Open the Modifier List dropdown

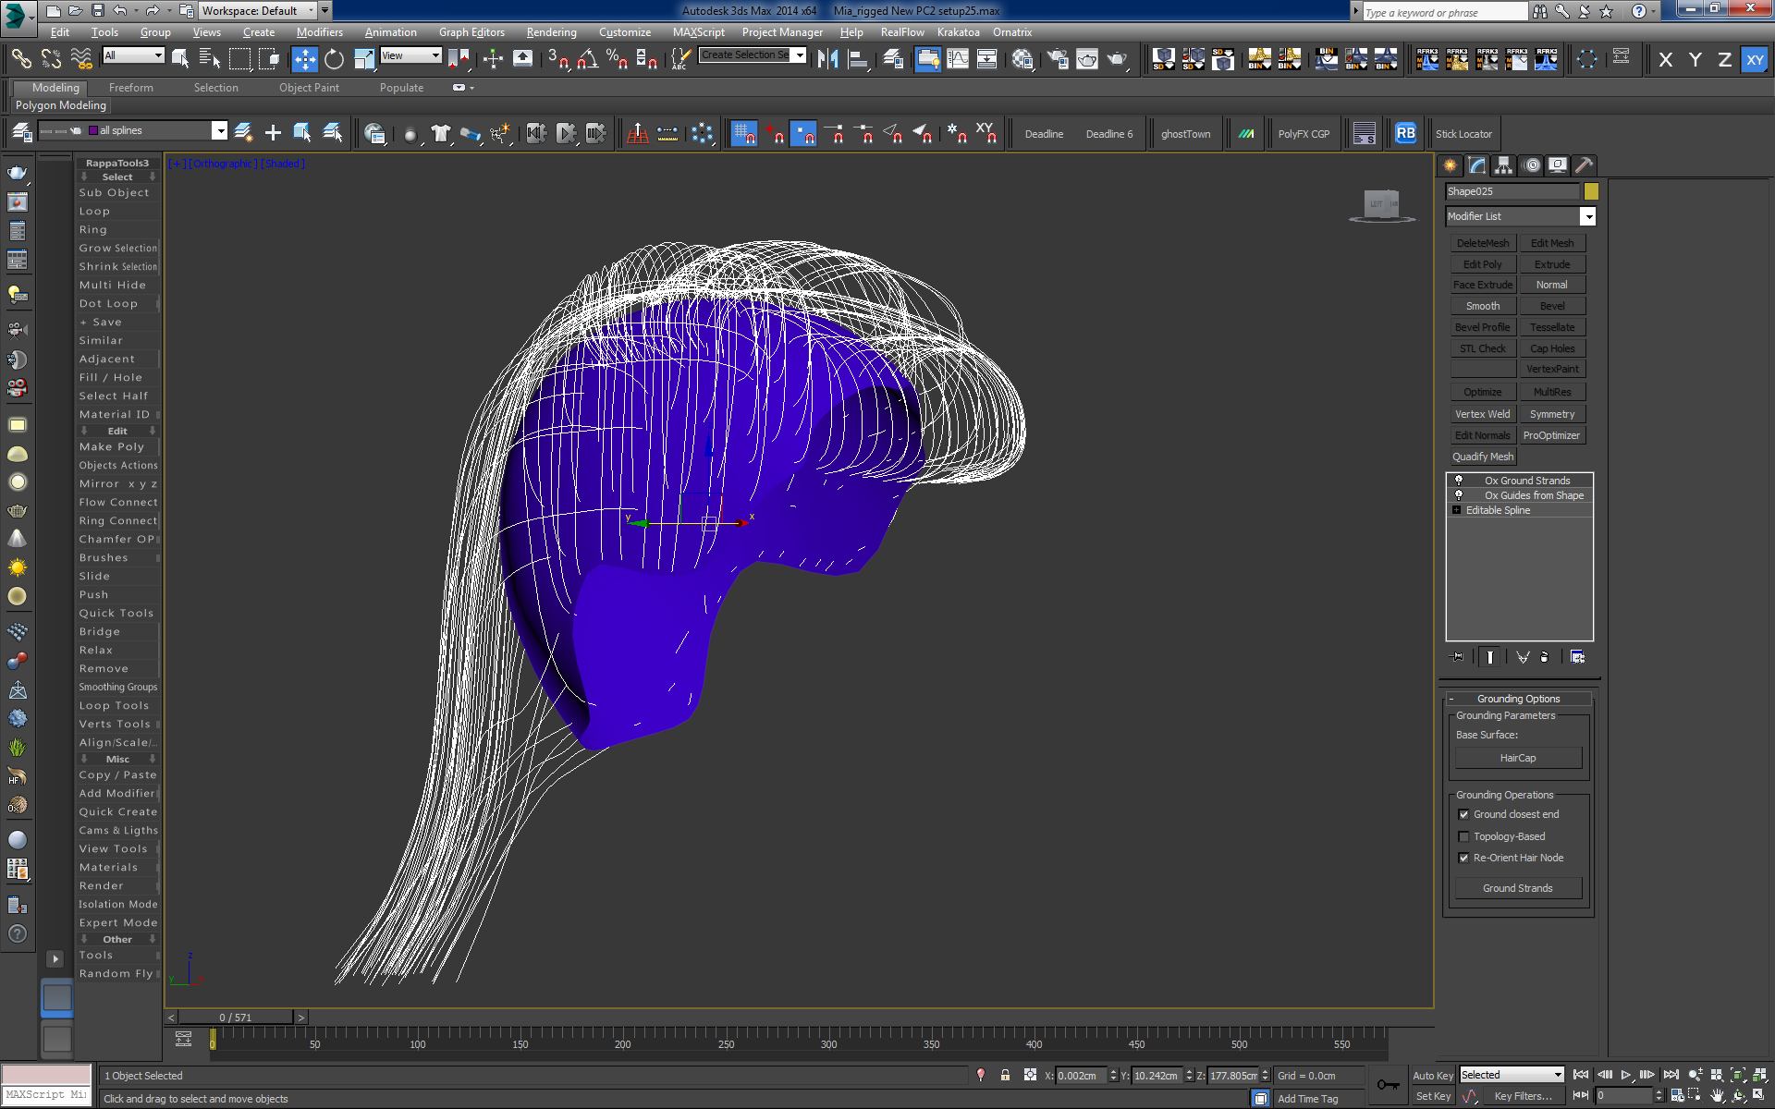[1587, 216]
